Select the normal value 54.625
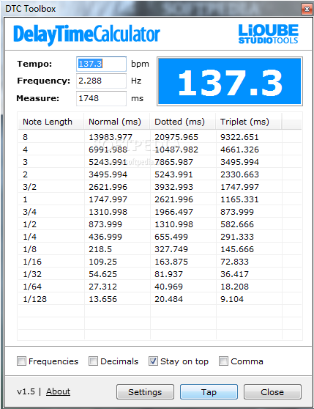Image resolution: width=314 pixels, height=409 pixels. tap(103, 274)
